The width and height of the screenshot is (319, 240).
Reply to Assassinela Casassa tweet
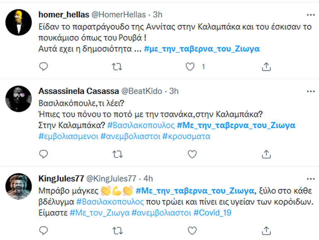pyautogui.click(x=43, y=154)
